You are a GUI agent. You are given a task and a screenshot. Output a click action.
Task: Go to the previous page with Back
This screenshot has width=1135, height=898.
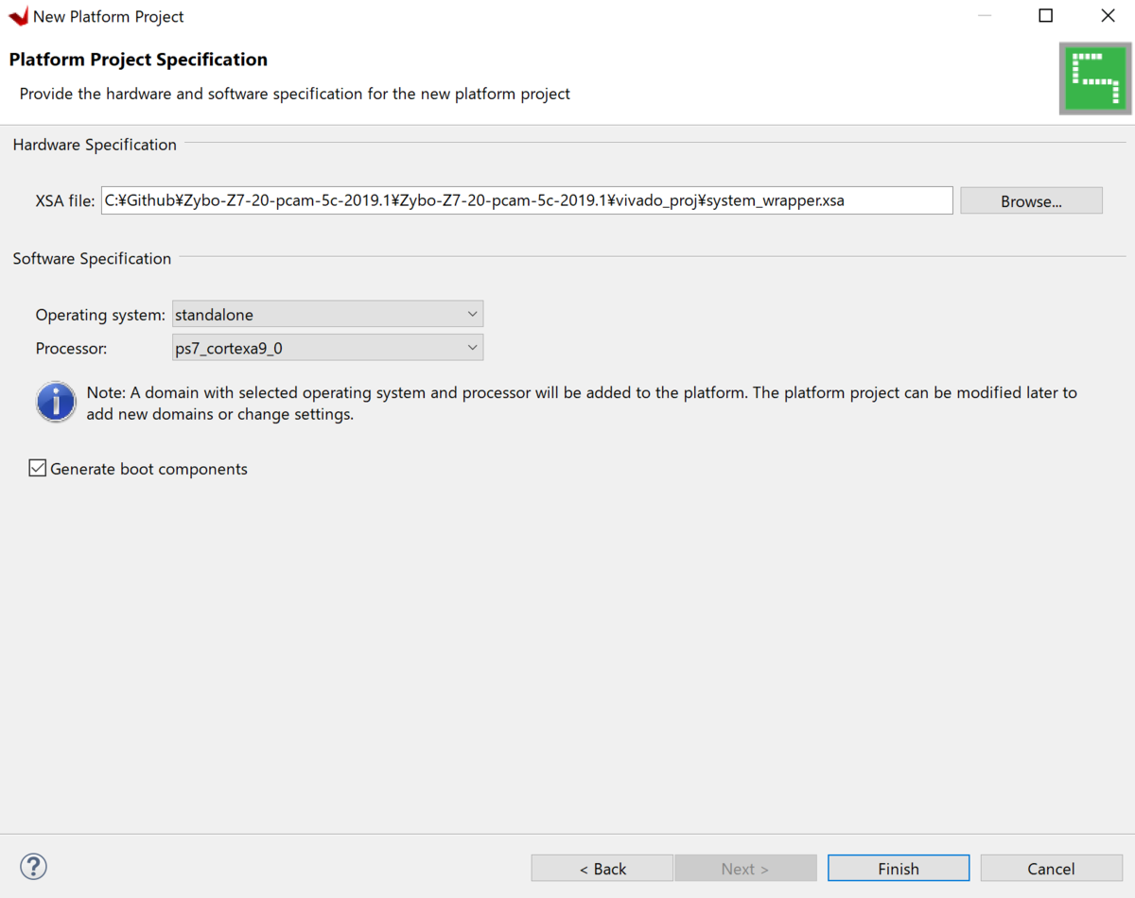coord(602,869)
